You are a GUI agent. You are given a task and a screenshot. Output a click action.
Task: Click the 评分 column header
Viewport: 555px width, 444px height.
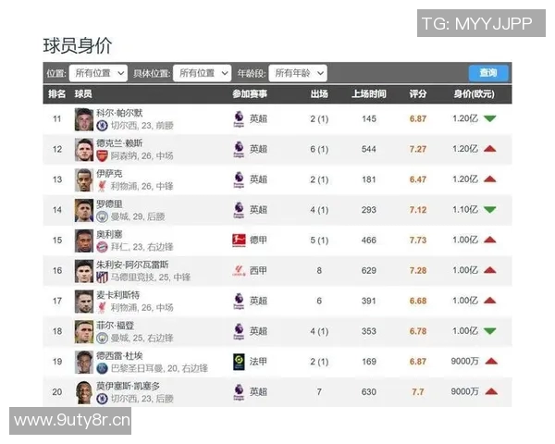(417, 94)
